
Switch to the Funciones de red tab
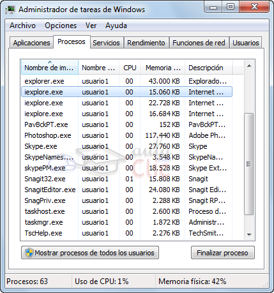pyautogui.click(x=199, y=43)
